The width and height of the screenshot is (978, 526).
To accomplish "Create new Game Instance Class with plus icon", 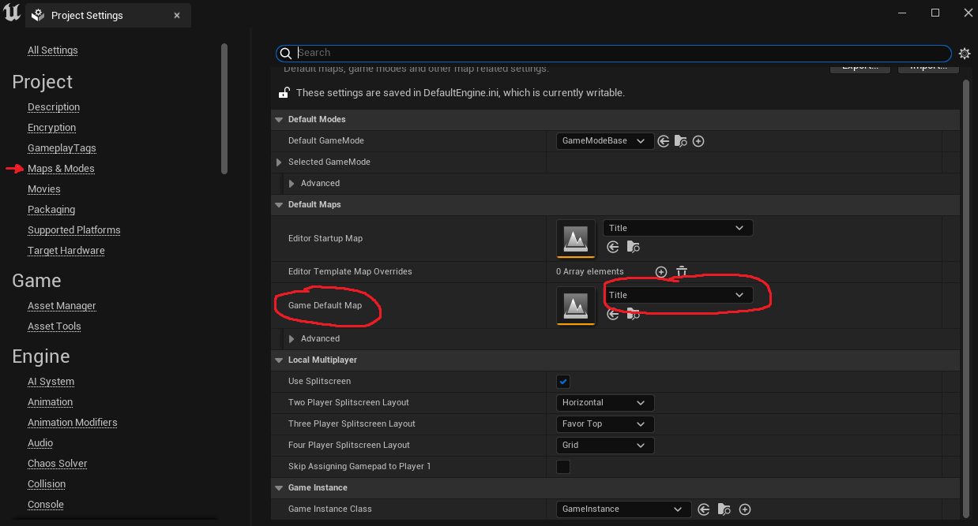I will [x=744, y=509].
